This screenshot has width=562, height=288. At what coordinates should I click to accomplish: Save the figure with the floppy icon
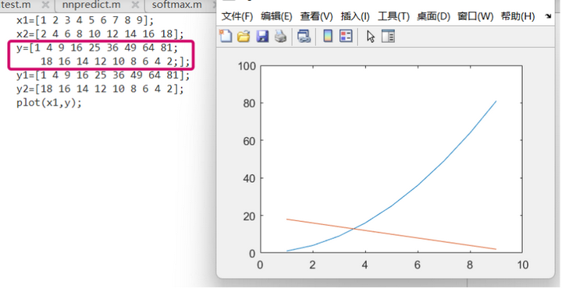coord(262,36)
